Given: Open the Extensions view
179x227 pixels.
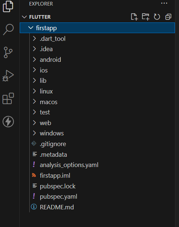Looking at the screenshot, I should 8,99.
